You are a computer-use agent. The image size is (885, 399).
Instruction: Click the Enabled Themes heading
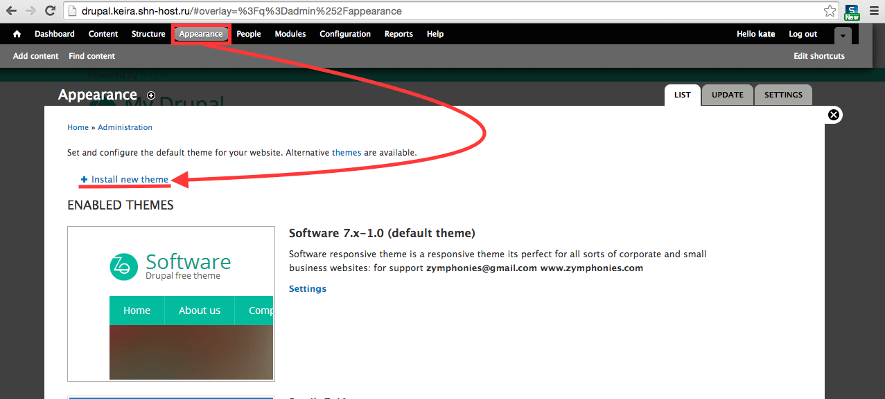click(121, 205)
